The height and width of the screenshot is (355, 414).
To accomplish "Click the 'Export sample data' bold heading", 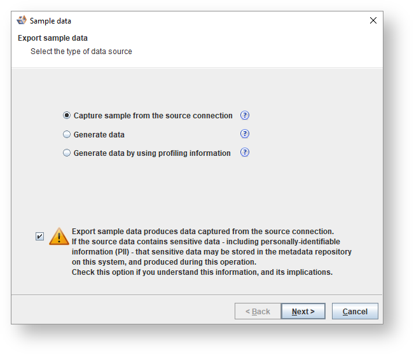I will [x=53, y=38].
